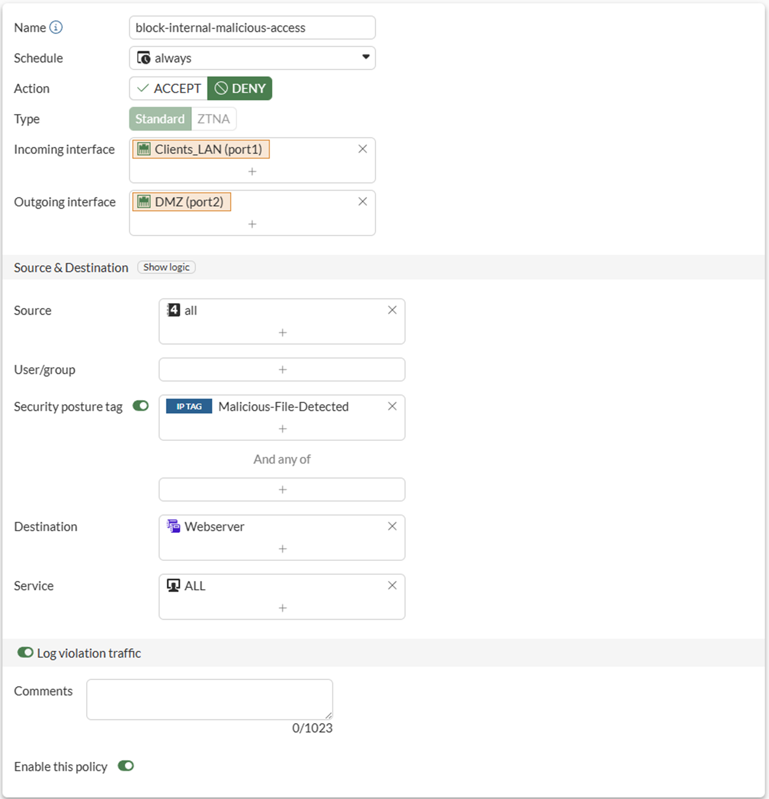769x799 pixels.
Task: Select the ZTNA policy type
Action: point(213,119)
